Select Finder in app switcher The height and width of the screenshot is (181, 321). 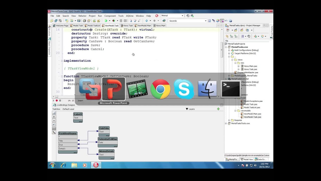[207, 89]
